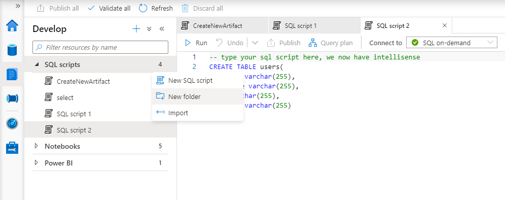Open the SQL on-demand connection dropdown
Screen dimensions: 505x200
[452, 43]
